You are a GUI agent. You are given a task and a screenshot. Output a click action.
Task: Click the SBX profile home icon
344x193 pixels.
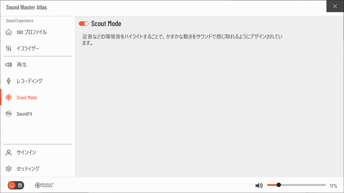tap(9, 32)
